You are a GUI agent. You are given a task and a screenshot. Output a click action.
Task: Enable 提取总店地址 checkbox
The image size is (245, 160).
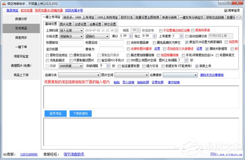click(x=47, y=55)
